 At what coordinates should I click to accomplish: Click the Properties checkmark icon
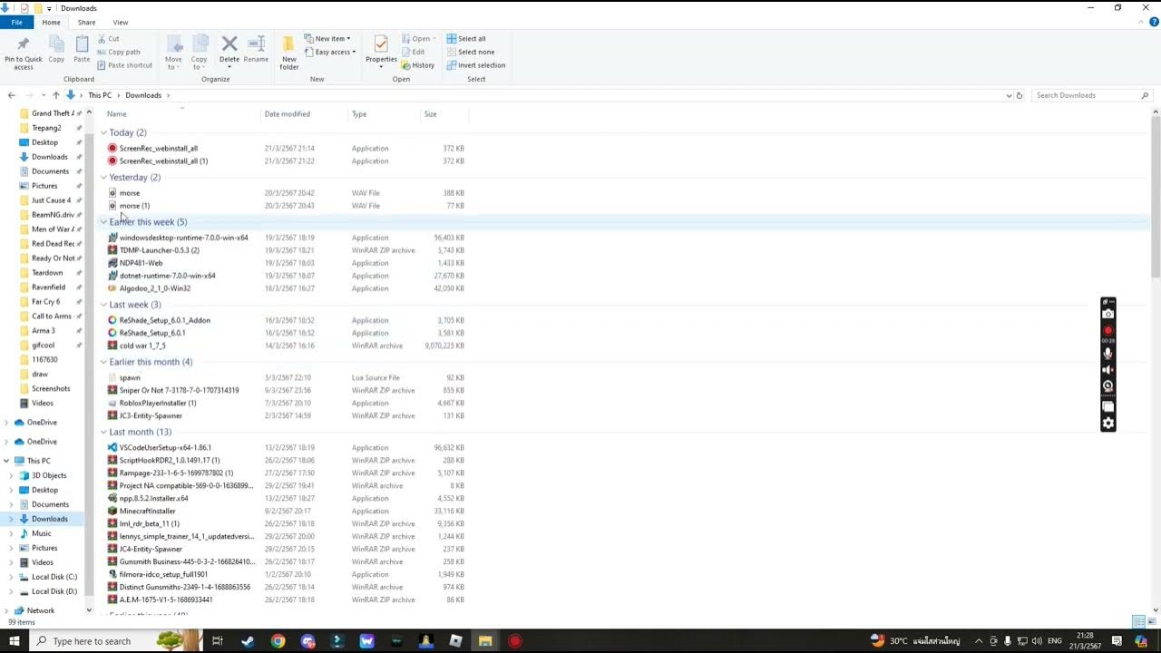coord(381,44)
